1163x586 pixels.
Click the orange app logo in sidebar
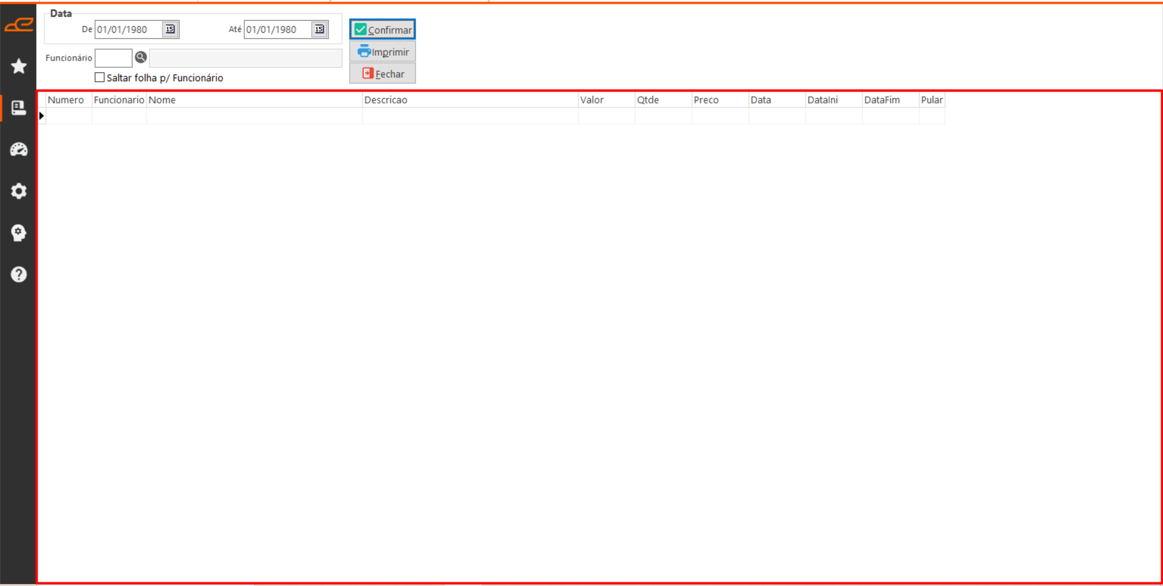19,25
